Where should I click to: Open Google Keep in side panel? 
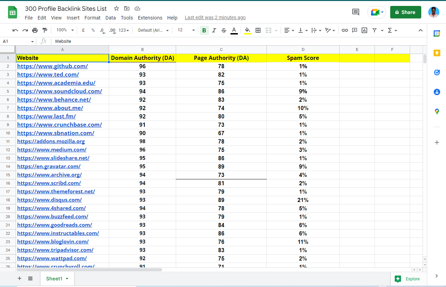coord(437,53)
